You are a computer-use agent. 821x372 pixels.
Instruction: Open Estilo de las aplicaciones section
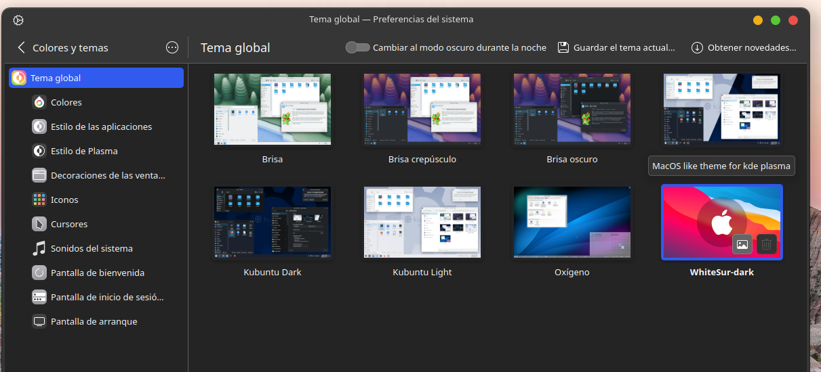click(x=96, y=126)
